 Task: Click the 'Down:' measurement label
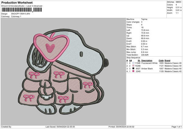point(129,38)
